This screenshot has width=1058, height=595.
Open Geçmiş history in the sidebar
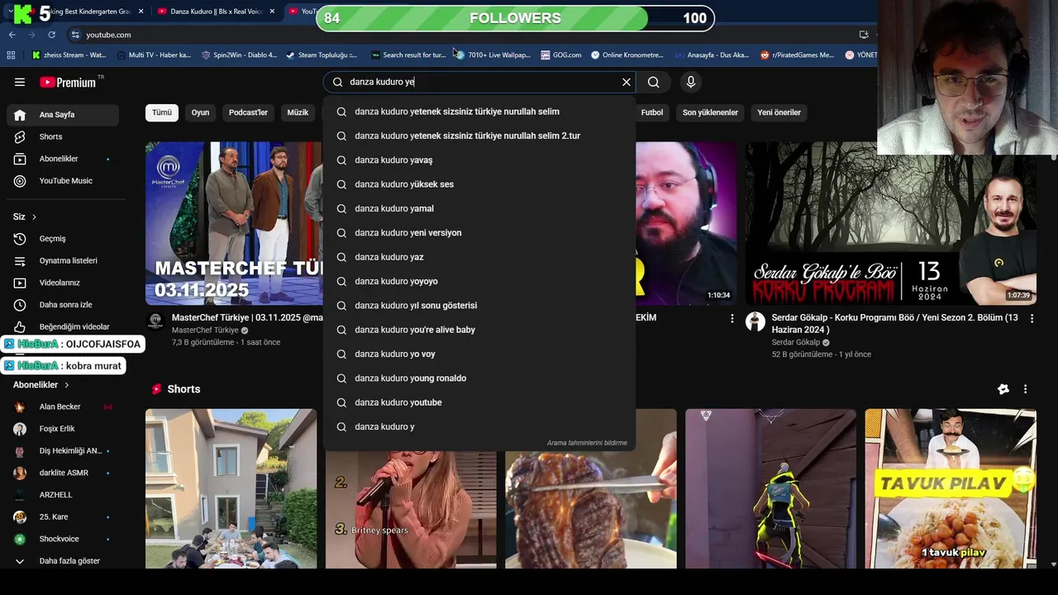[63, 239]
